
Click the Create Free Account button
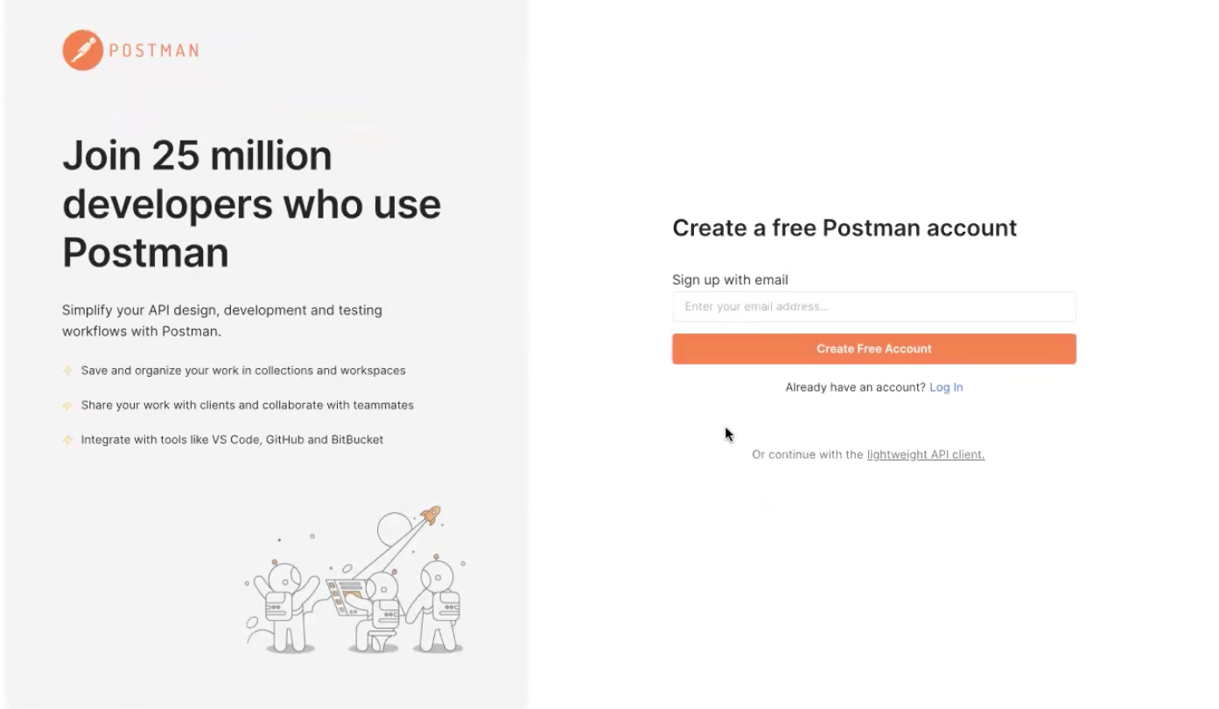point(874,349)
